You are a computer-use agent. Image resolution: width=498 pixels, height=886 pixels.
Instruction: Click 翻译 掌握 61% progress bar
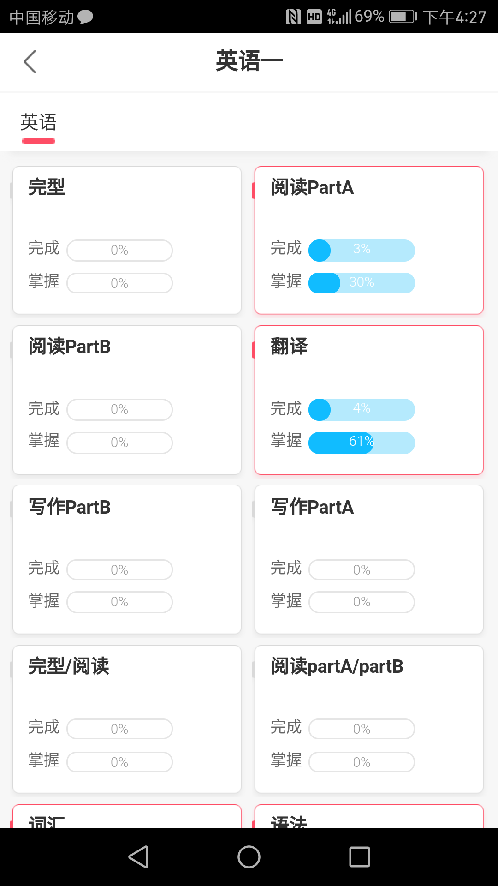[362, 443]
